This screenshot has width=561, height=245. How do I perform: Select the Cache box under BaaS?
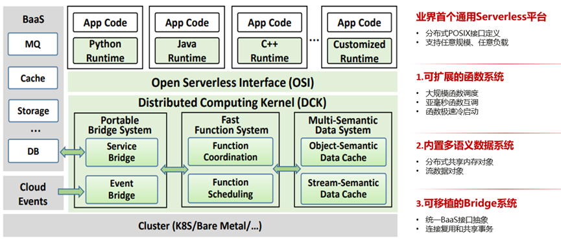coord(33,78)
